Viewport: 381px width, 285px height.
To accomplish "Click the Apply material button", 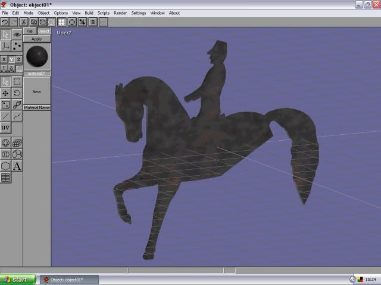I will [x=37, y=39].
